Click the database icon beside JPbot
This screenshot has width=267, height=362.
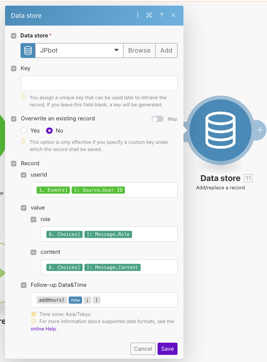(28, 51)
